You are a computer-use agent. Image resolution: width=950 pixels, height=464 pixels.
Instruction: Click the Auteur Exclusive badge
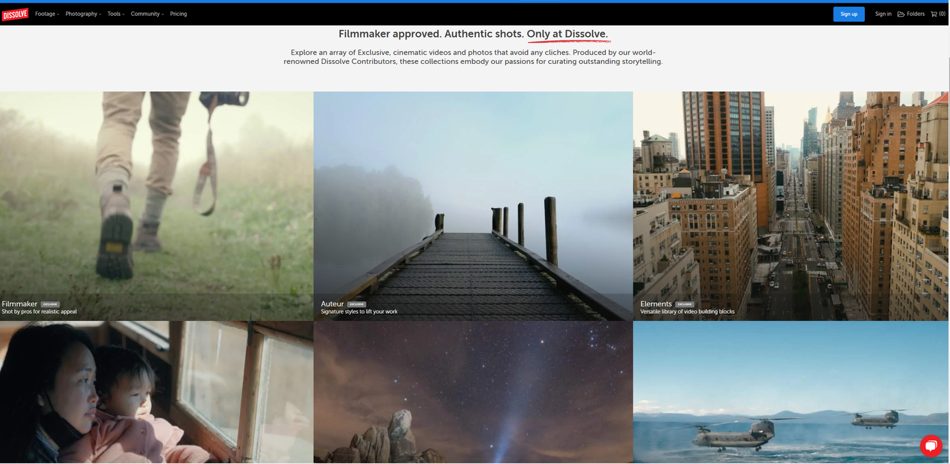tap(357, 304)
